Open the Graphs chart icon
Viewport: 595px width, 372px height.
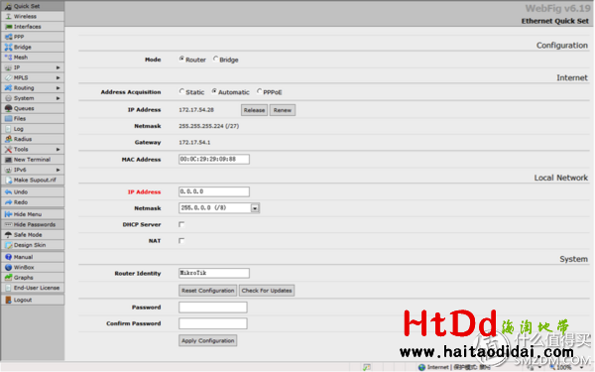tap(8, 278)
